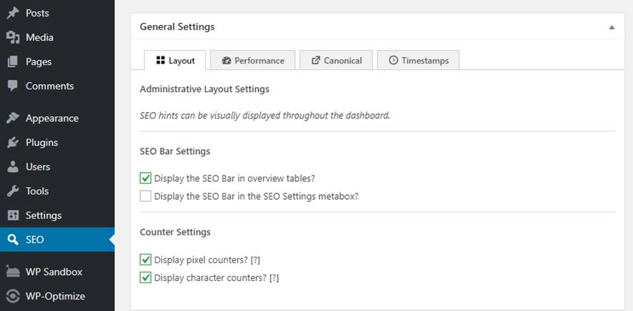Select the Timestamps tab
The width and height of the screenshot is (633, 311).
(418, 61)
